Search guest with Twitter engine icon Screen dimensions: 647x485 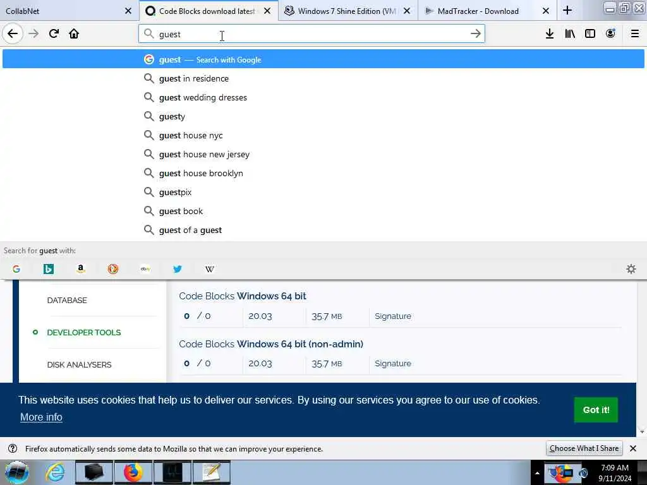tap(178, 269)
